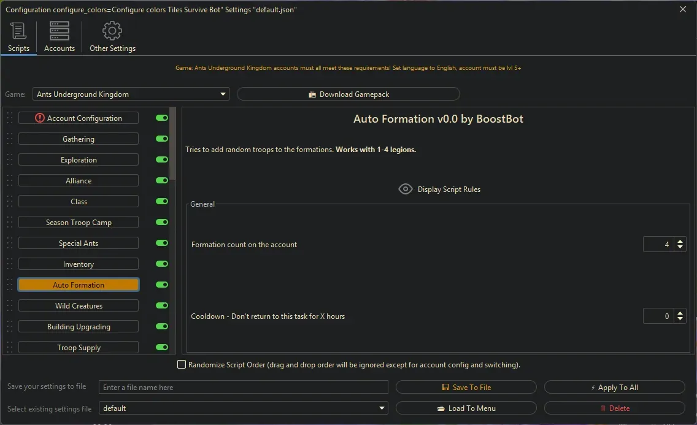Select the Season Troop Camp script
697x425 pixels.
click(x=79, y=223)
